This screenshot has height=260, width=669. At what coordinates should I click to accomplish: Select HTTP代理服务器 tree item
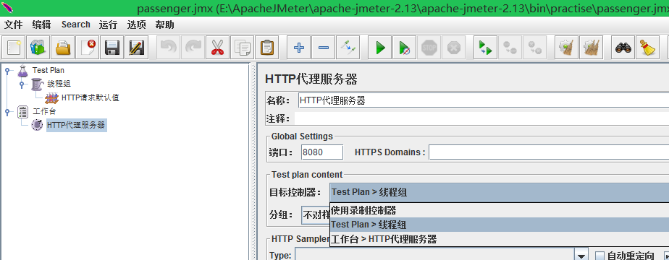point(76,125)
